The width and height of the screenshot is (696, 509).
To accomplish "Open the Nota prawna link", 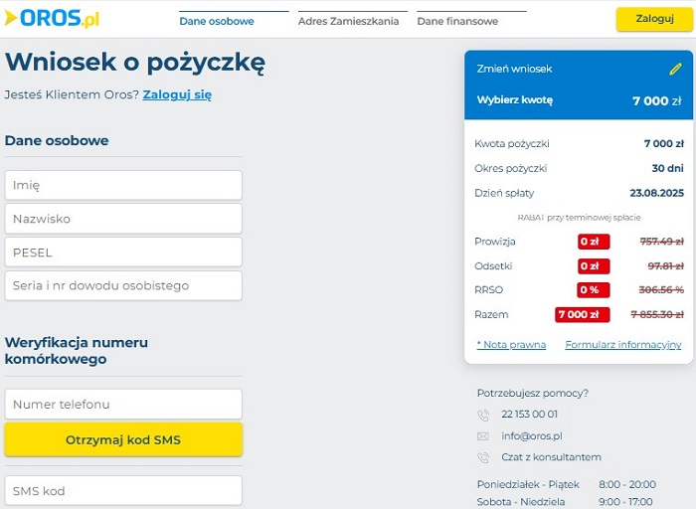I will (x=511, y=345).
